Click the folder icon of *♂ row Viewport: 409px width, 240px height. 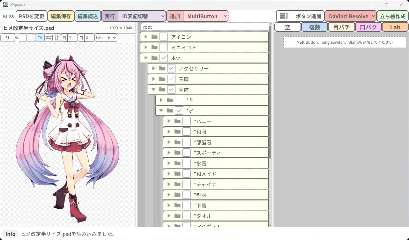[170, 110]
